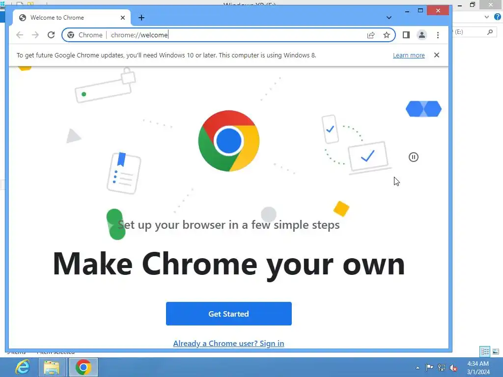This screenshot has height=377, width=503.
Task: Expand the Explorer ribbon chevron
Action: pos(487,17)
